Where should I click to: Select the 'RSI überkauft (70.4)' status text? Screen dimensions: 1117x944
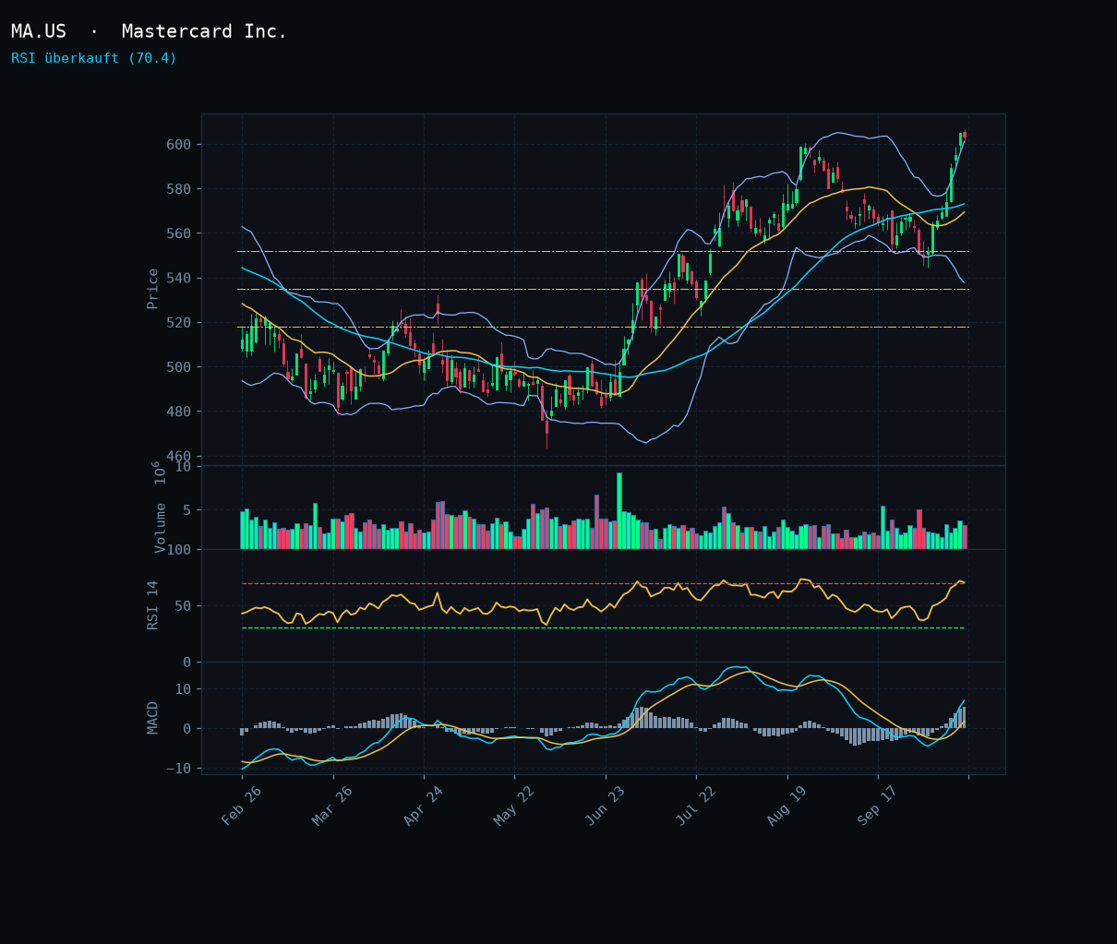pos(94,58)
